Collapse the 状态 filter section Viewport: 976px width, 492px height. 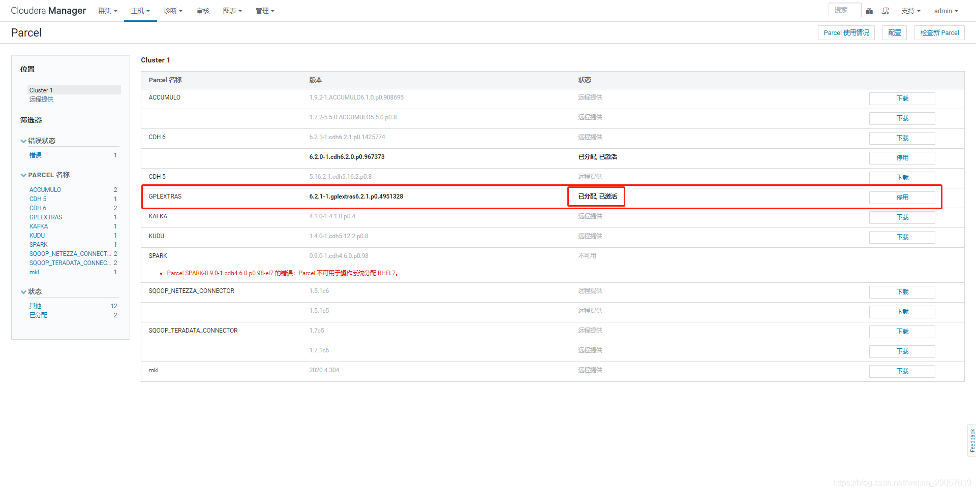point(31,291)
